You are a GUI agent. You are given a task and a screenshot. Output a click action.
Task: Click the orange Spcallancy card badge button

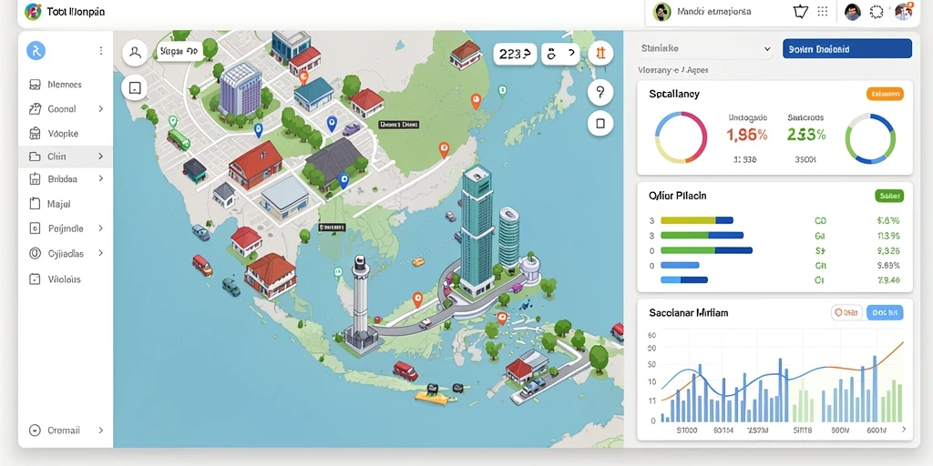(x=885, y=94)
